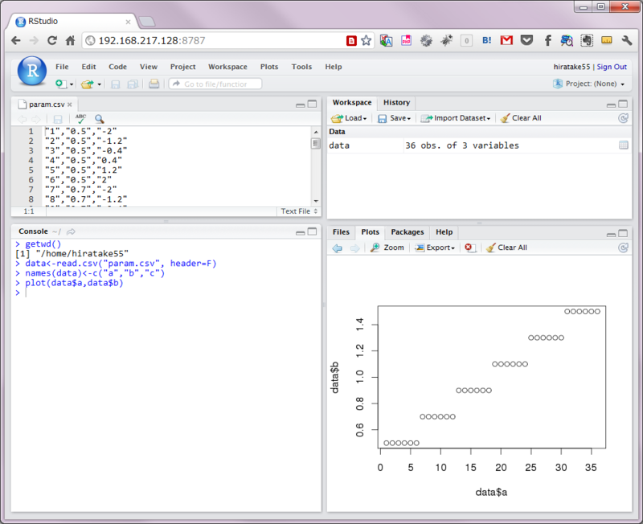Open Project (None) dropdown
Screen dimensions: 643x524
tap(589, 84)
